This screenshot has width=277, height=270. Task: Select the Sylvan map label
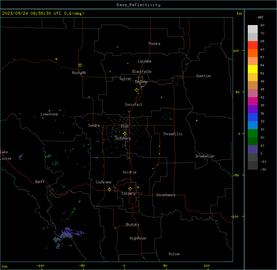(x=125, y=79)
